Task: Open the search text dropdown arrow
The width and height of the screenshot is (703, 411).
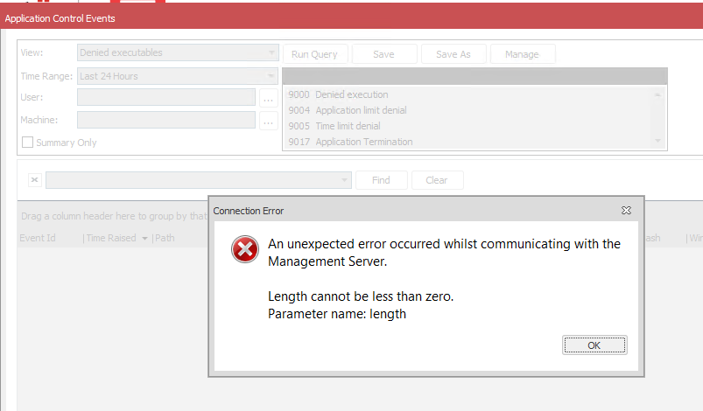Action: [345, 180]
